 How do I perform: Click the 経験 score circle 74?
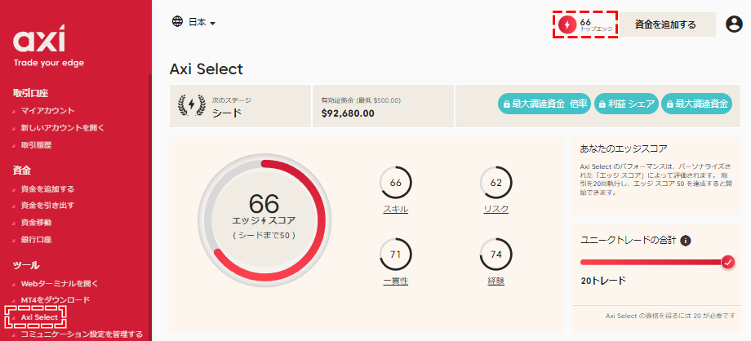(x=495, y=255)
